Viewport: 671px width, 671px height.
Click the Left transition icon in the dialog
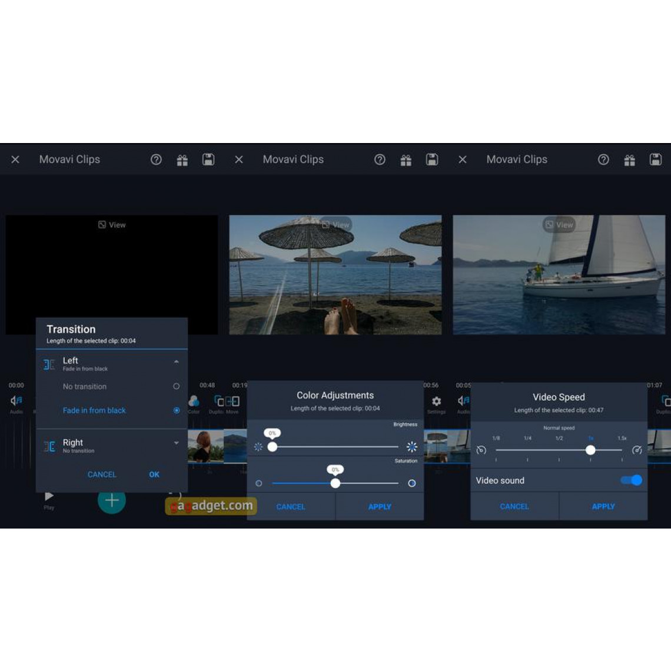click(49, 364)
